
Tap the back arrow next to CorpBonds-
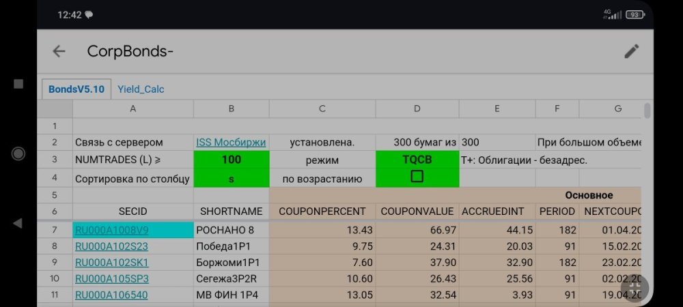[x=59, y=51]
